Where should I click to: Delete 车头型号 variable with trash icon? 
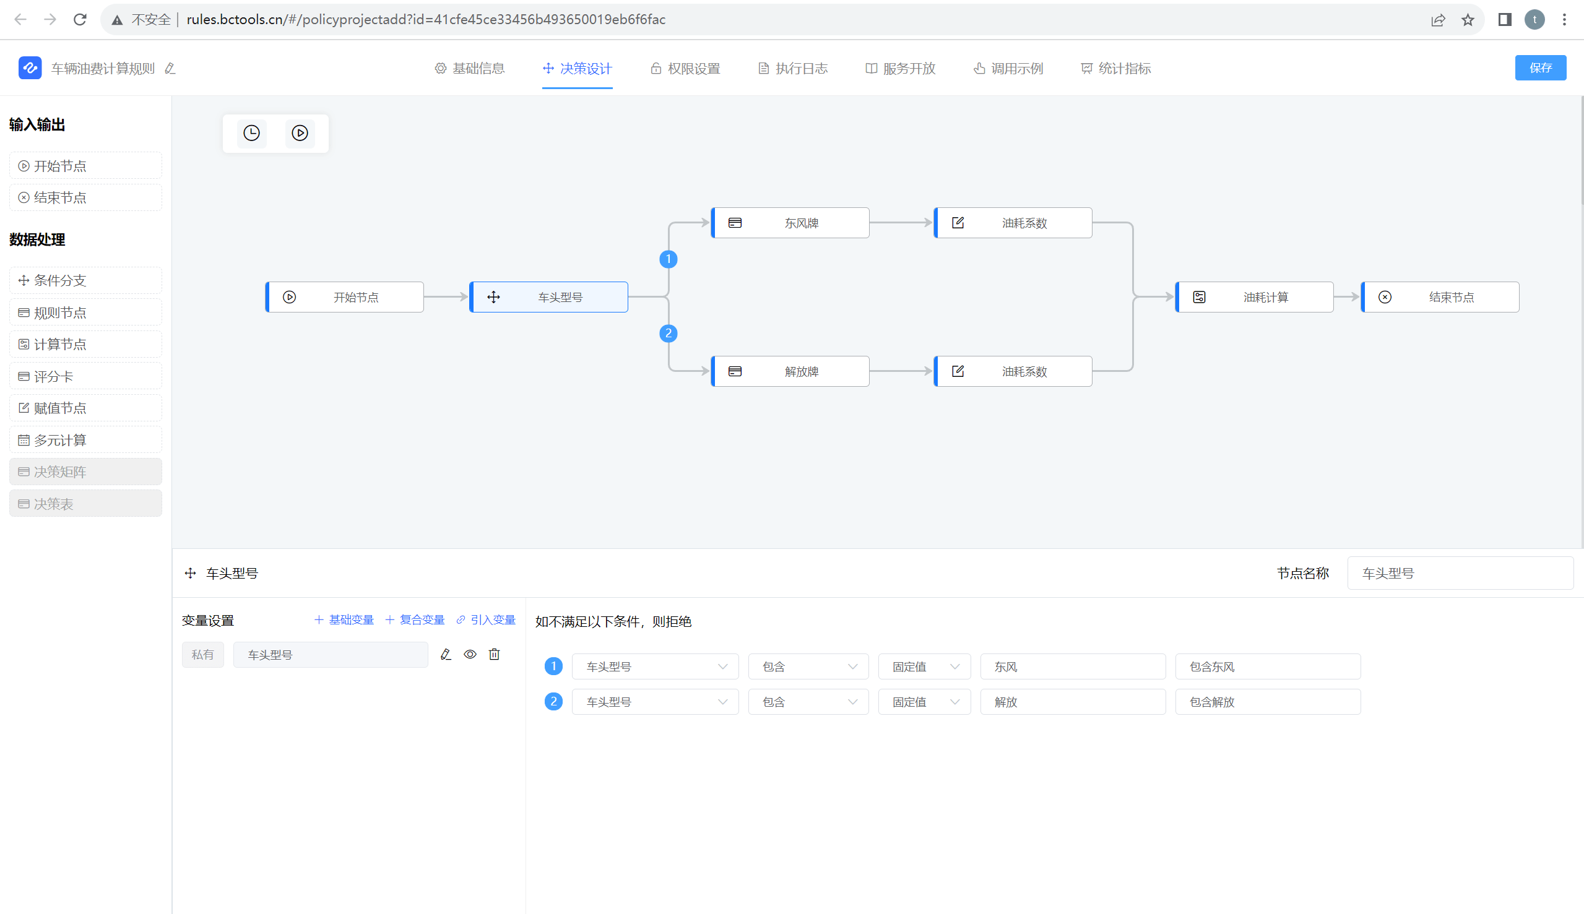[494, 654]
